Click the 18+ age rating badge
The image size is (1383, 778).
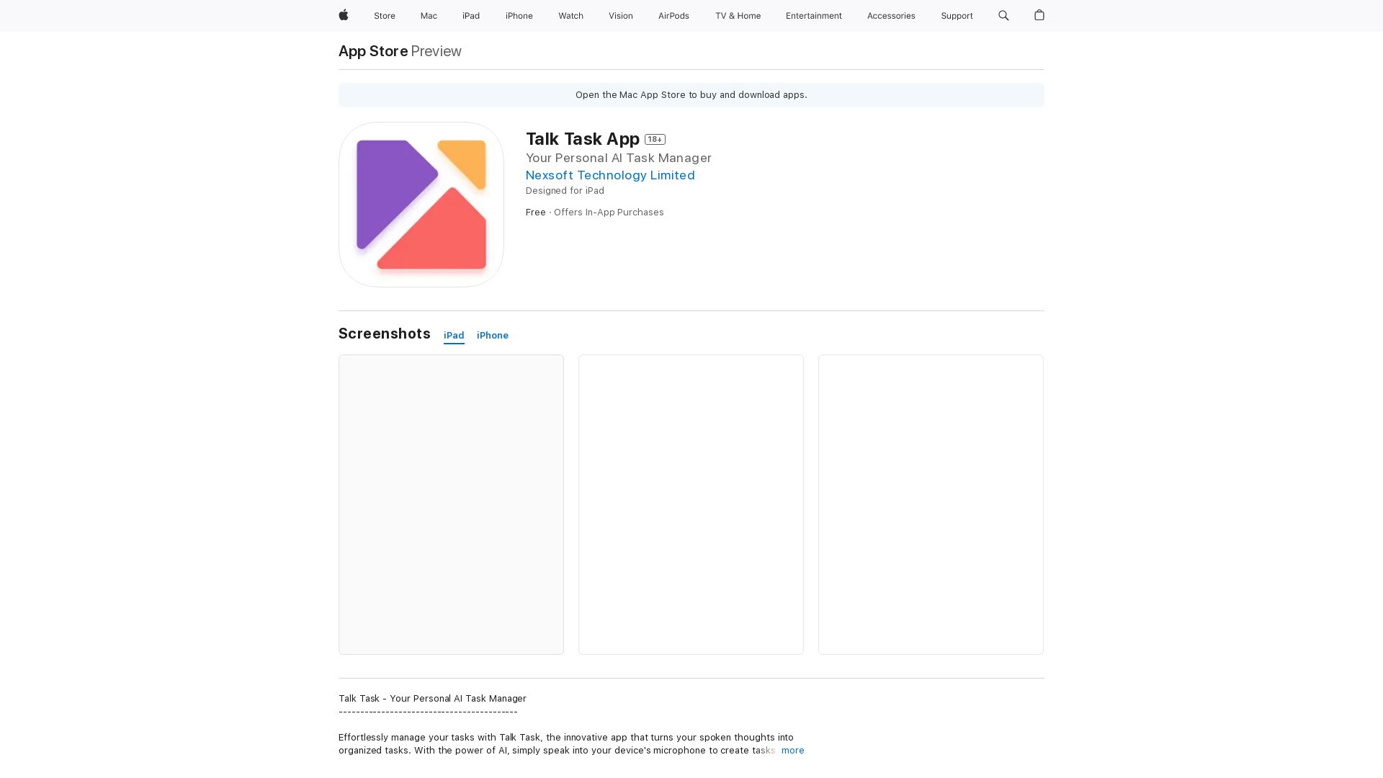coord(655,140)
